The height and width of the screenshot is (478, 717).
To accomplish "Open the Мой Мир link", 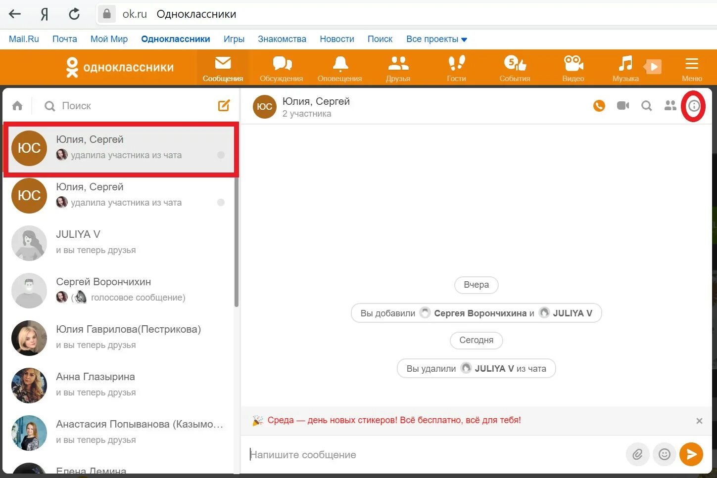I will [x=109, y=39].
